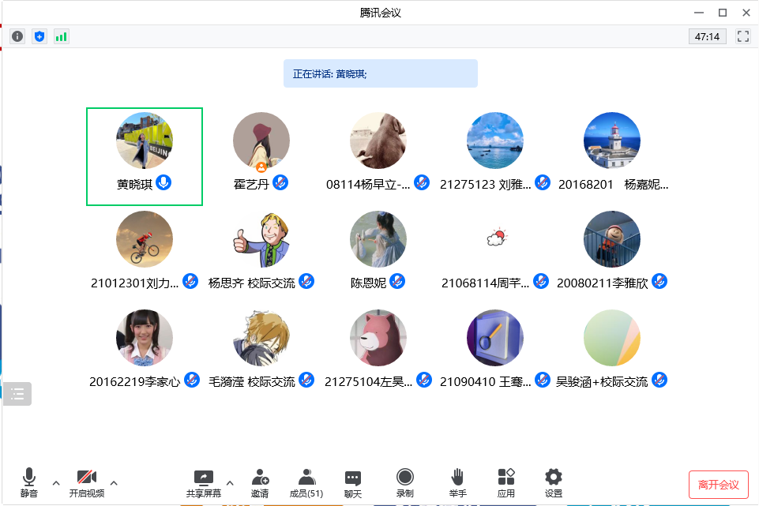Raise hand with 举手 icon

coord(457,482)
